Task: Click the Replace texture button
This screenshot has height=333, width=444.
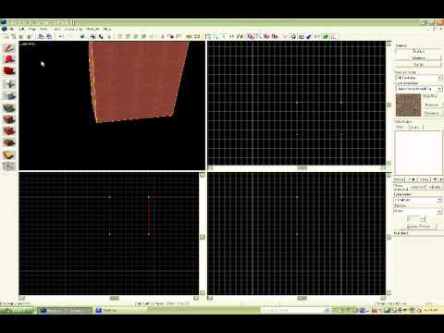Action: point(432,113)
